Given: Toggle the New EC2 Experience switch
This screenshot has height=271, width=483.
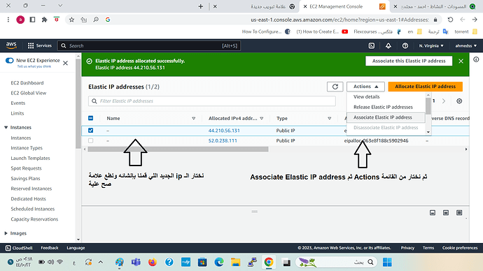Looking at the screenshot, I should tap(10, 60).
